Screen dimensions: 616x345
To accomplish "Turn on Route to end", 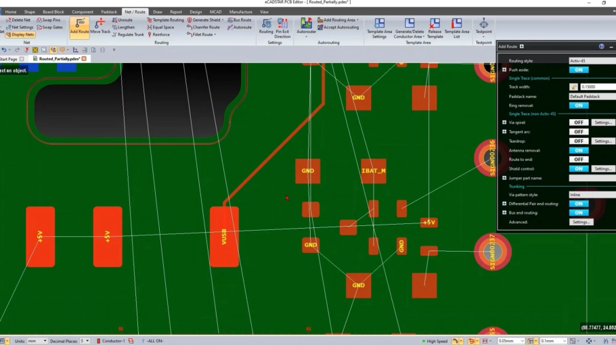I will click(x=578, y=160).
